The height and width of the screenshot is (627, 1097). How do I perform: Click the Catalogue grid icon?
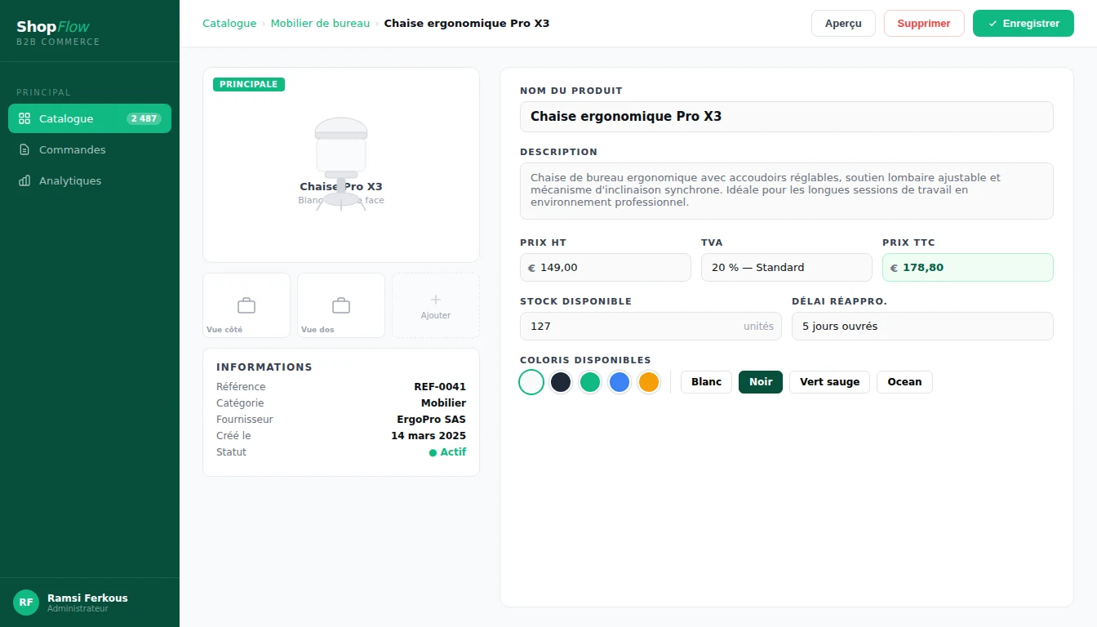coord(24,118)
